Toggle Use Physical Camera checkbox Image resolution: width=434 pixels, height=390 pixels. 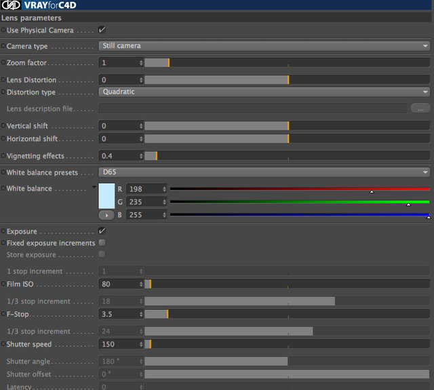coord(102,30)
